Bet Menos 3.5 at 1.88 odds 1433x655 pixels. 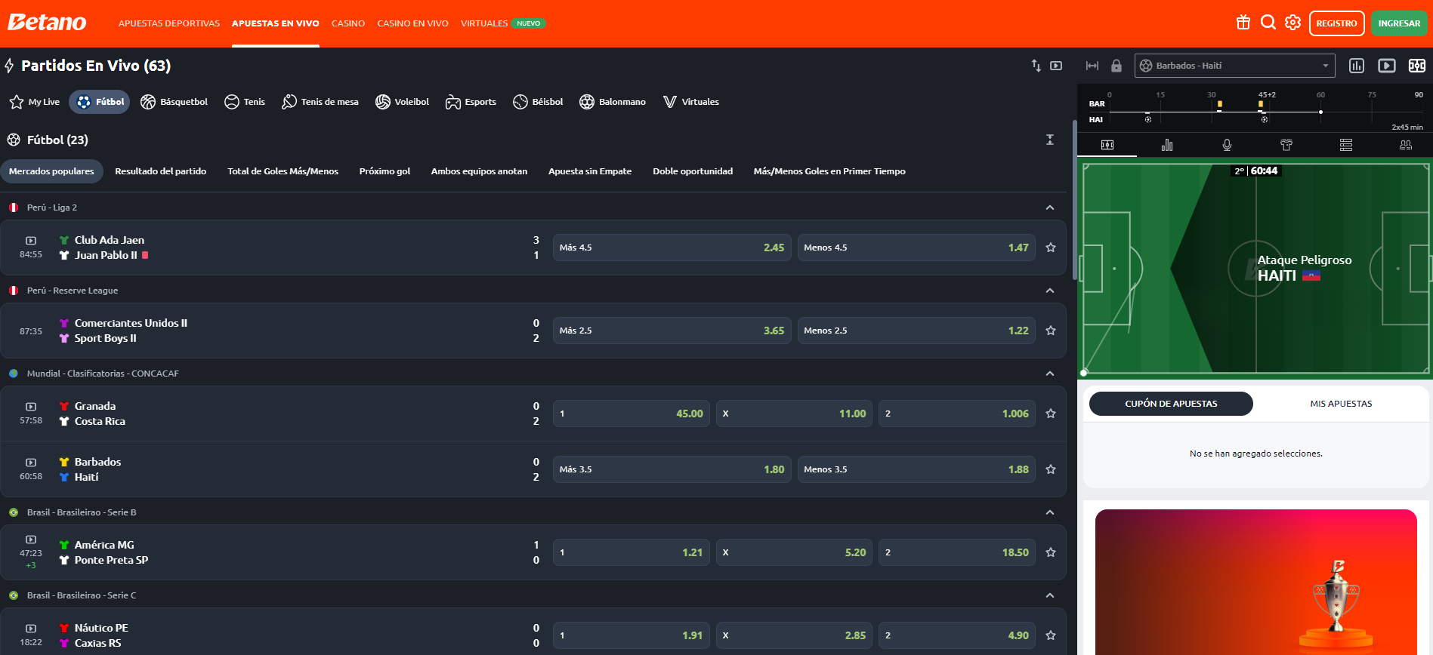916,469
